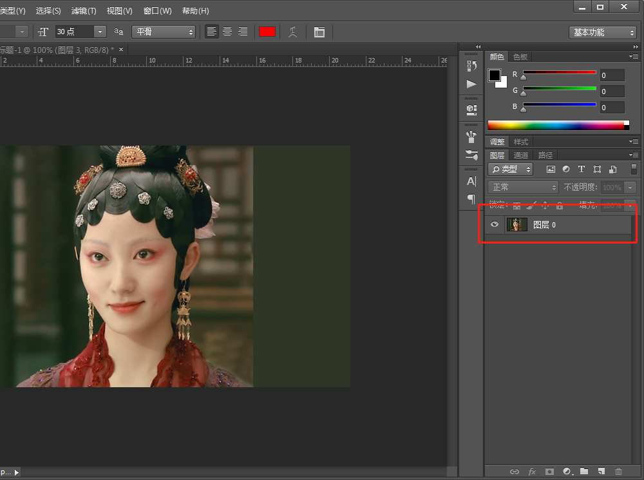This screenshot has width=644, height=480.
Task: Align text right
Action: click(243, 32)
